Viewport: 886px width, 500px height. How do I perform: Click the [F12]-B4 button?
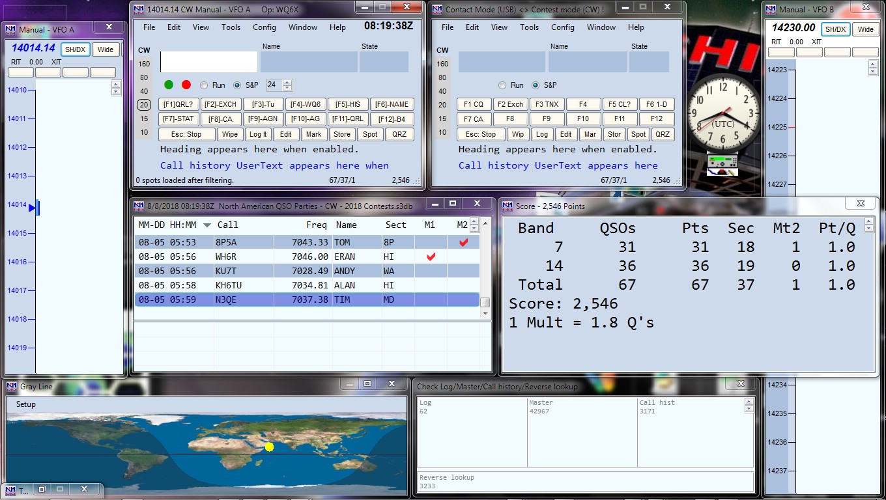[392, 119]
